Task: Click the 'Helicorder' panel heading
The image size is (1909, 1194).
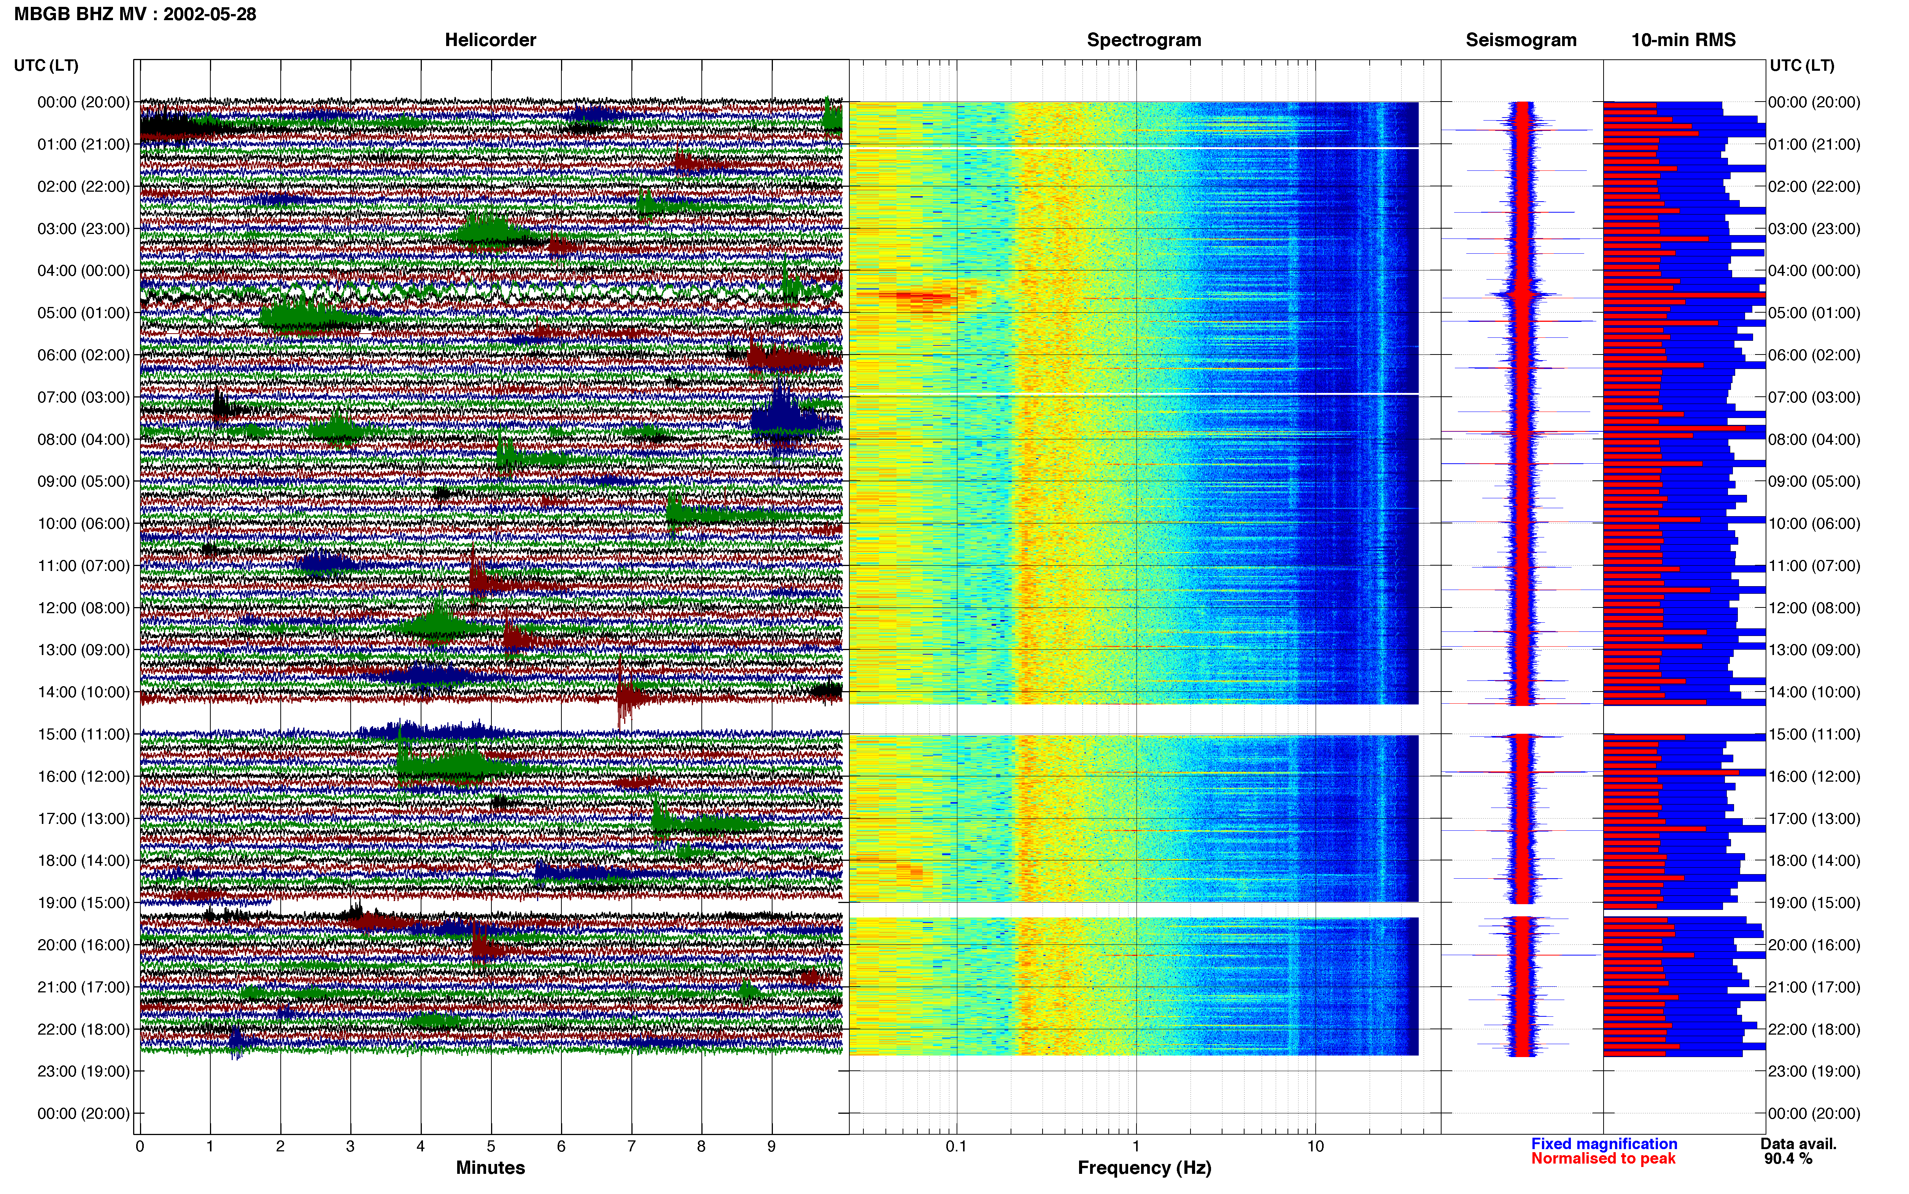Action: pyautogui.click(x=490, y=40)
